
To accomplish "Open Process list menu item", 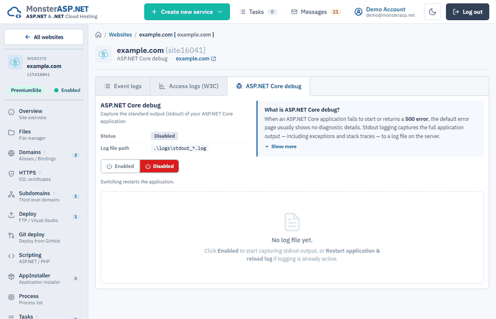I will coord(44,299).
